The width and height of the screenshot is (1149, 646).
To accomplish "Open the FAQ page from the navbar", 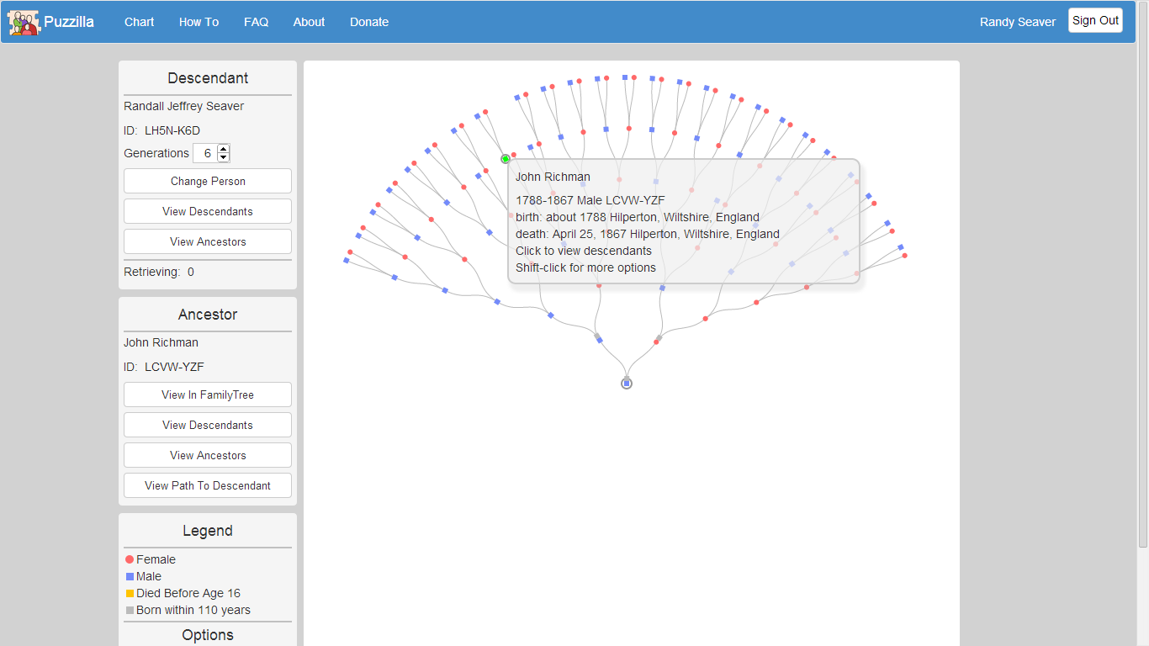I will click(x=256, y=22).
